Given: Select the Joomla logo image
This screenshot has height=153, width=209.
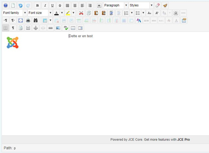Looking at the screenshot, I should [13, 43].
